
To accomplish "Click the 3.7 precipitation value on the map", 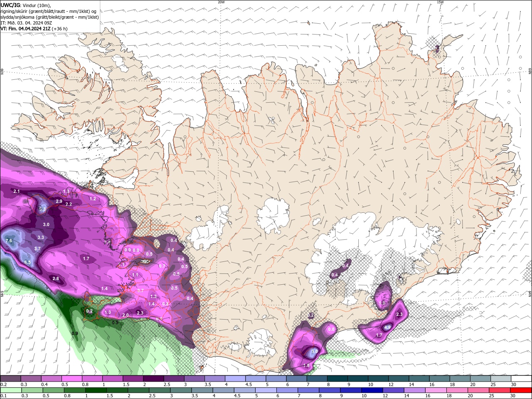I will (x=37, y=249).
